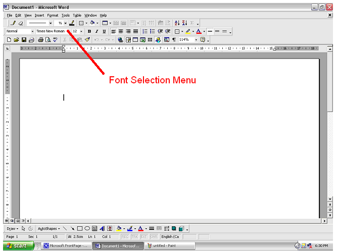Open the AutoShapes menu button

[49, 229]
